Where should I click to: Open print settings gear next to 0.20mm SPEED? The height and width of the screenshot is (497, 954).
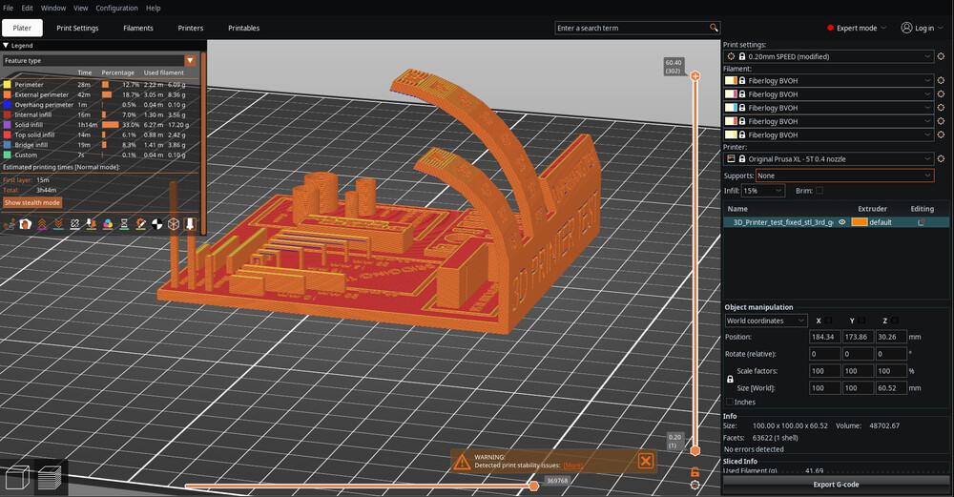point(942,56)
